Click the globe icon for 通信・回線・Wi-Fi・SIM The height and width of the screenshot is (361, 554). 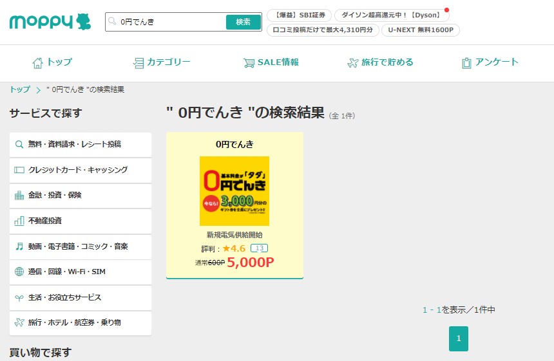click(19, 272)
